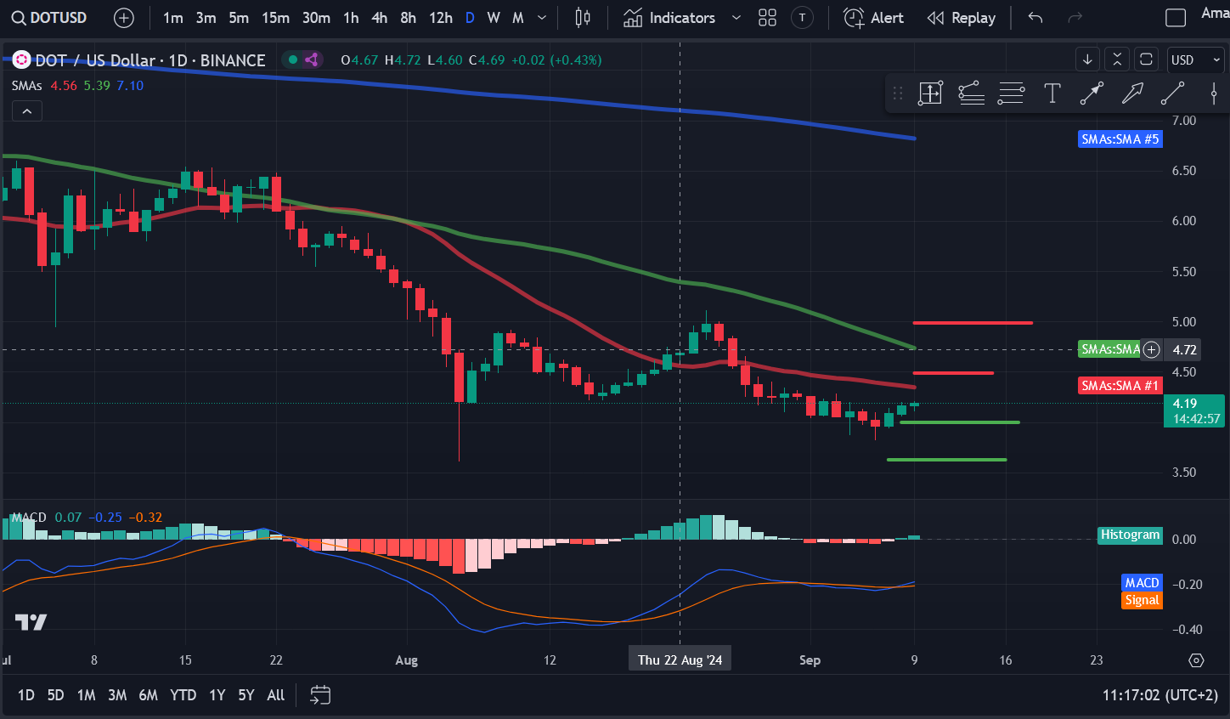Image resolution: width=1230 pixels, height=719 pixels.
Task: Select the regression trend lines tool
Action: pyautogui.click(x=971, y=93)
